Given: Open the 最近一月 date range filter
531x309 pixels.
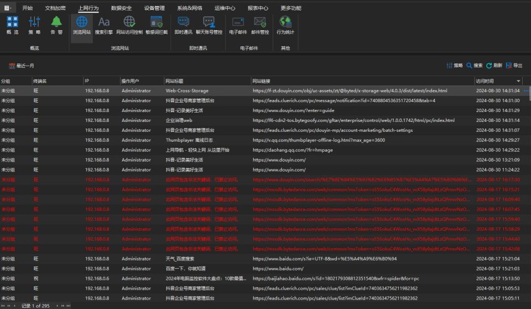Looking at the screenshot, I should (22, 66).
